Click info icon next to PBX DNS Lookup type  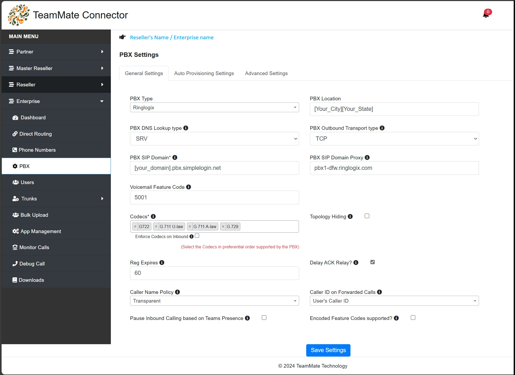coord(186,128)
